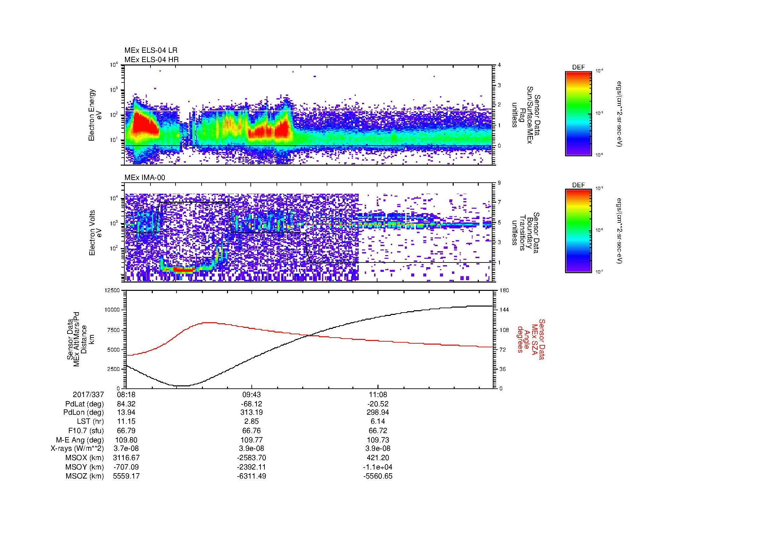Click the X-rays (W/m**2) row label
Screen dimensions: 782x552
point(77,448)
